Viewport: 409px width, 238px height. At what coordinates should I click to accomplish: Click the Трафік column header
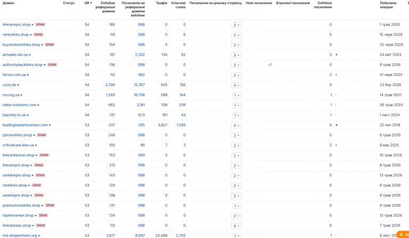[161, 3]
